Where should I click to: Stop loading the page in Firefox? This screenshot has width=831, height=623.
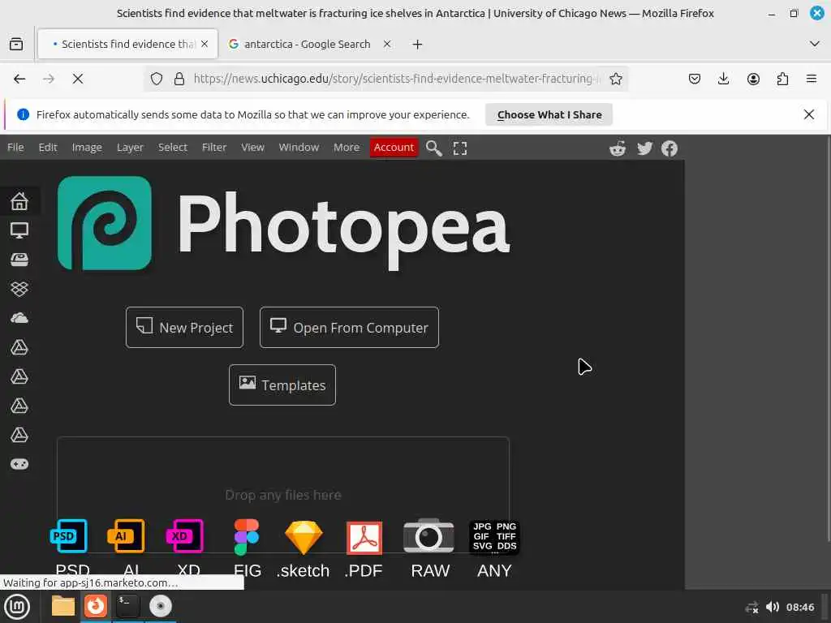coord(78,79)
